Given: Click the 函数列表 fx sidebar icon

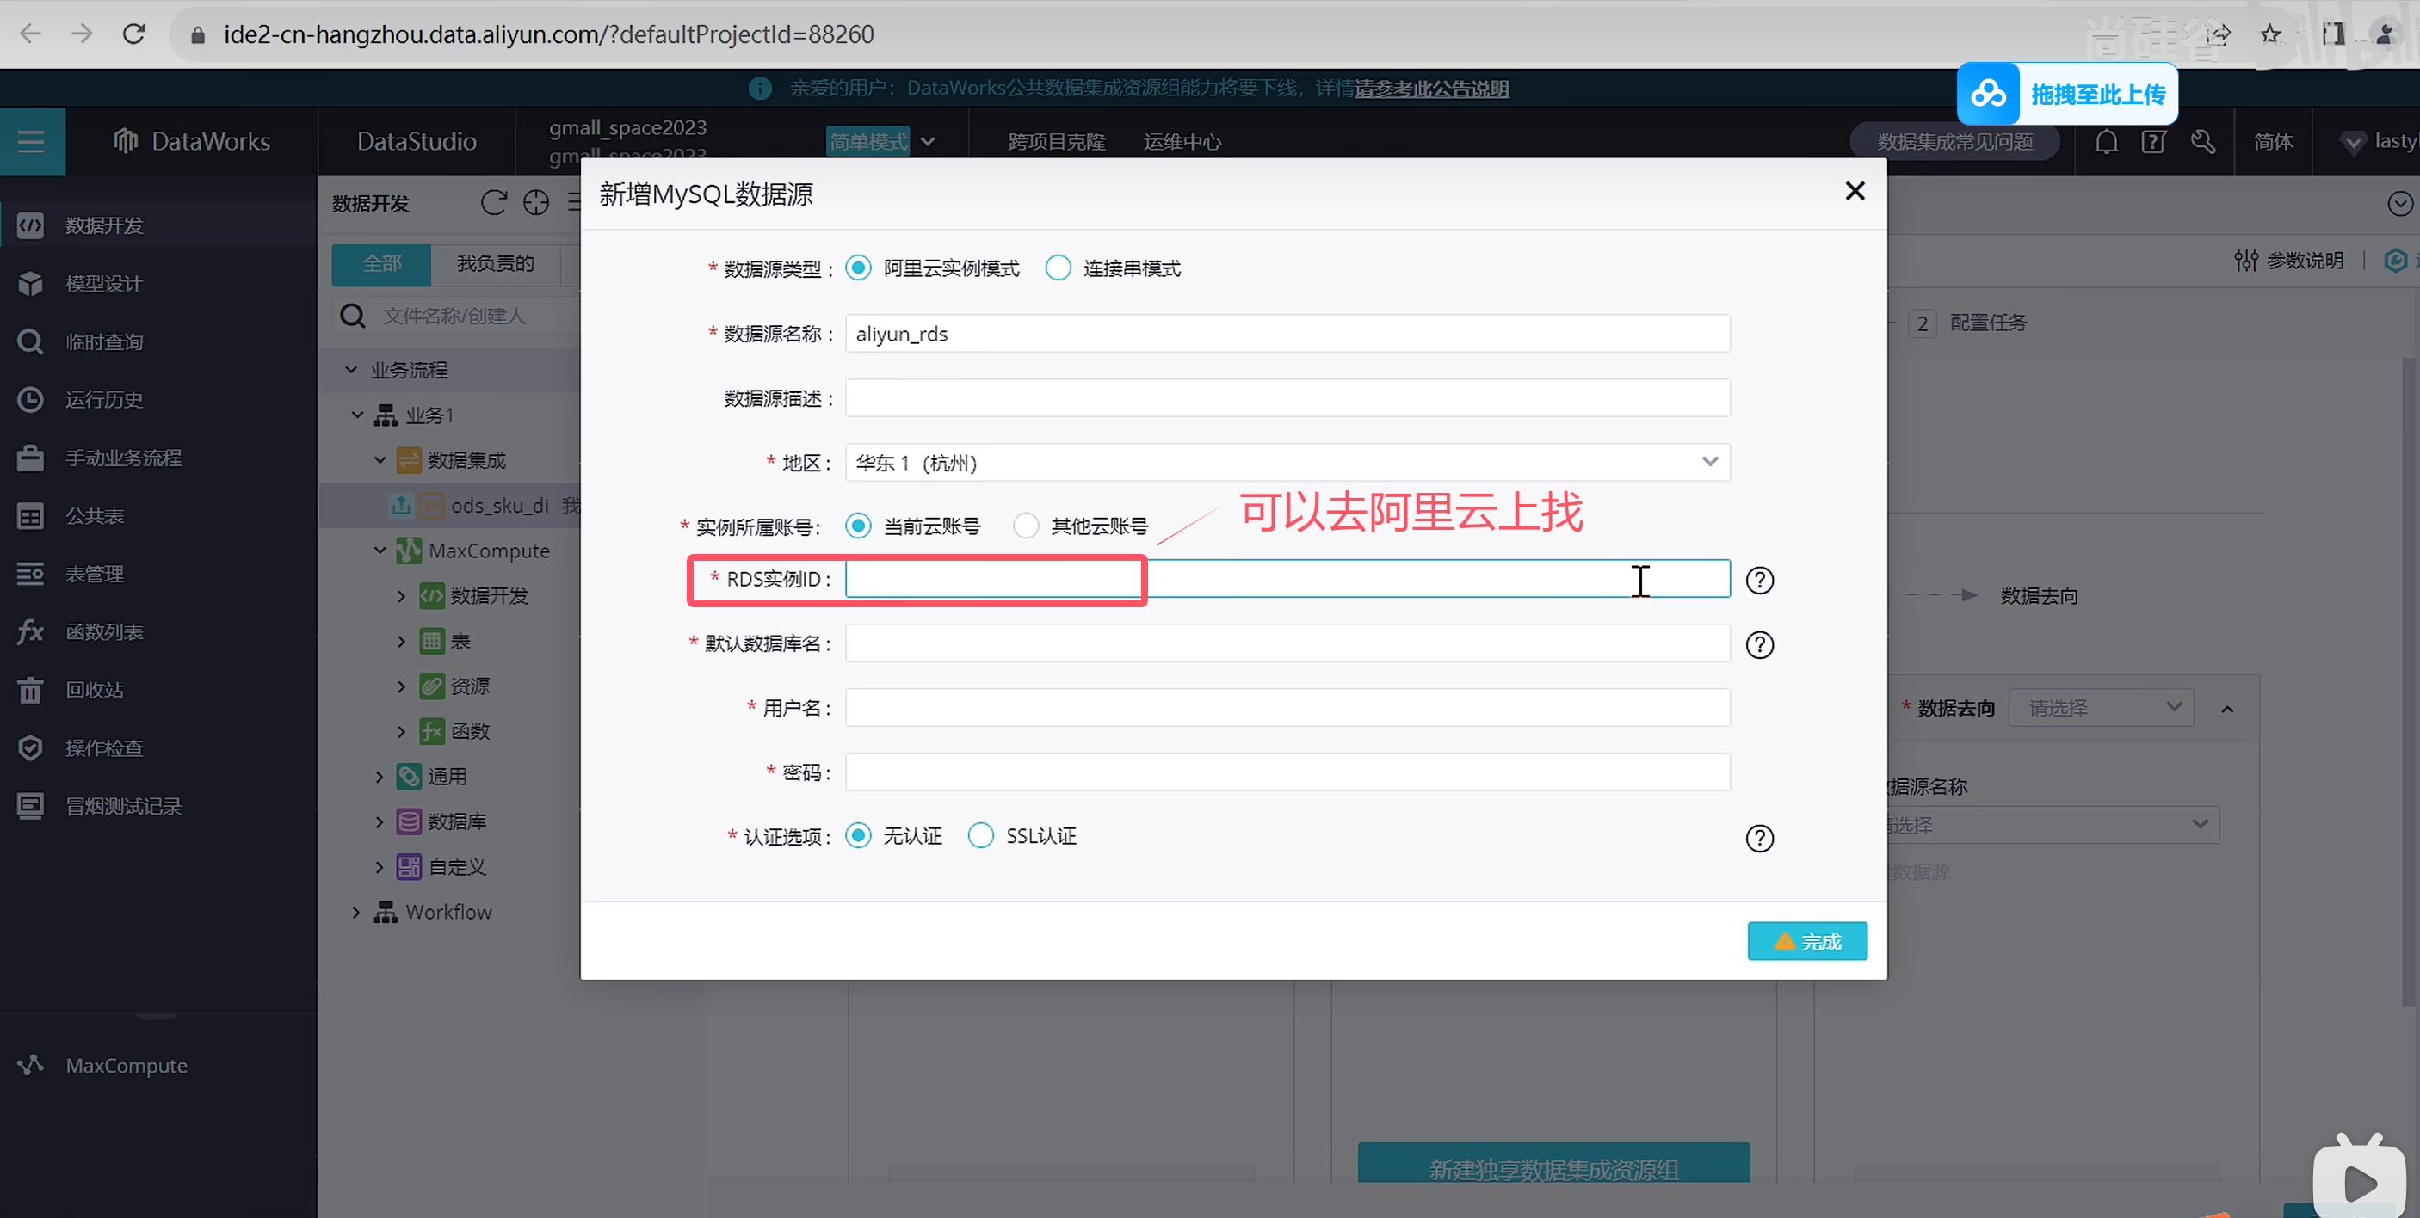Looking at the screenshot, I should (30, 632).
